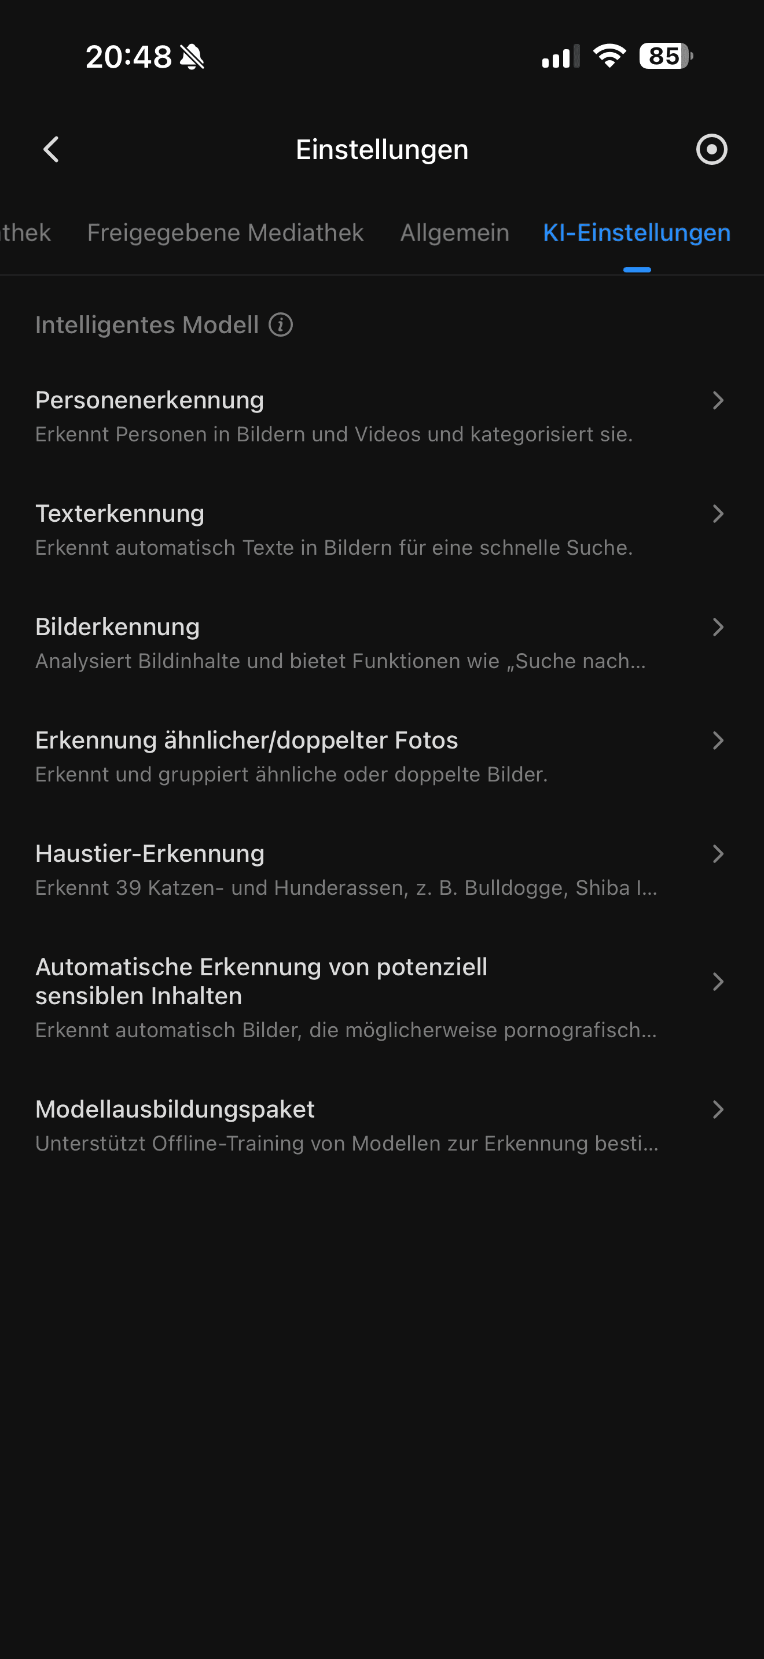
Task: Tap the circular target icon top right
Action: click(711, 149)
